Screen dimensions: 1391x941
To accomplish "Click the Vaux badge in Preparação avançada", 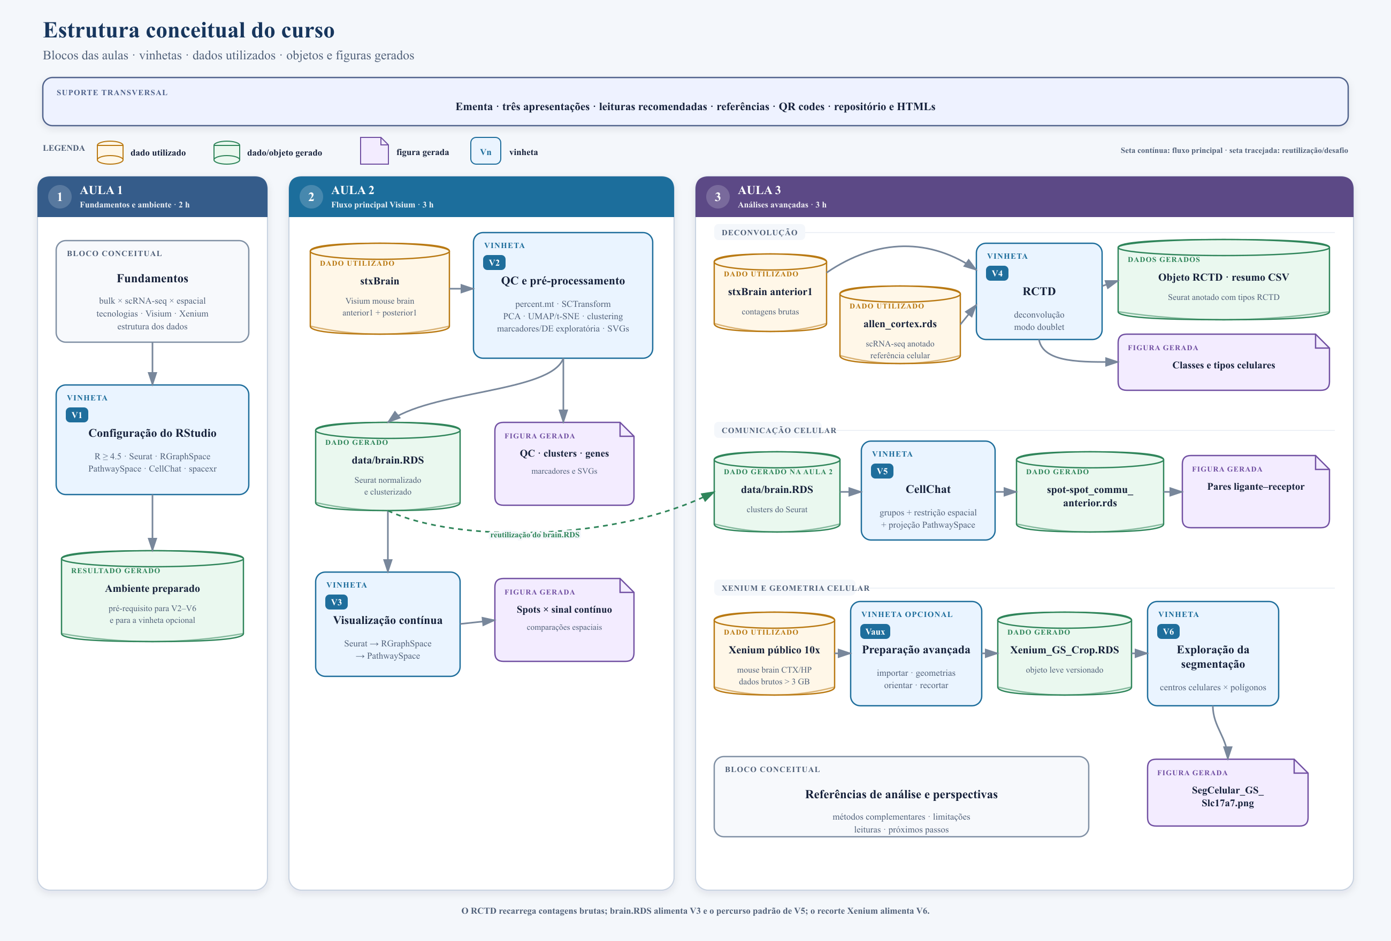I will pos(875,632).
